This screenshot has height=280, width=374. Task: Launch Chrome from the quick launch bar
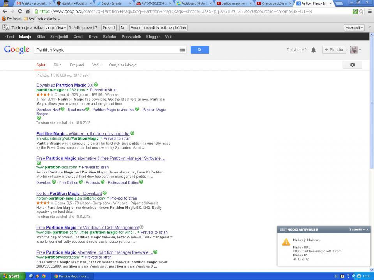point(44,276)
